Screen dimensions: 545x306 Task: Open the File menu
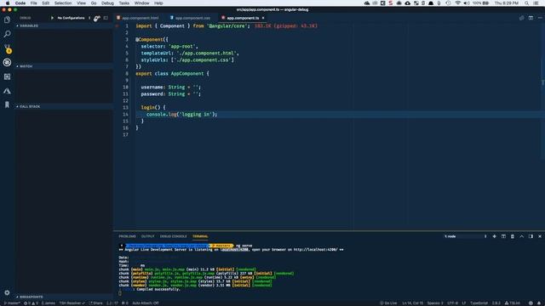click(34, 3)
